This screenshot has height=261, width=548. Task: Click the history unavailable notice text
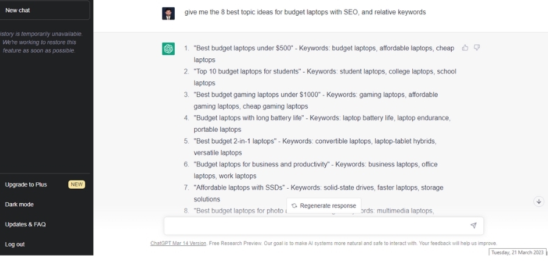click(39, 42)
